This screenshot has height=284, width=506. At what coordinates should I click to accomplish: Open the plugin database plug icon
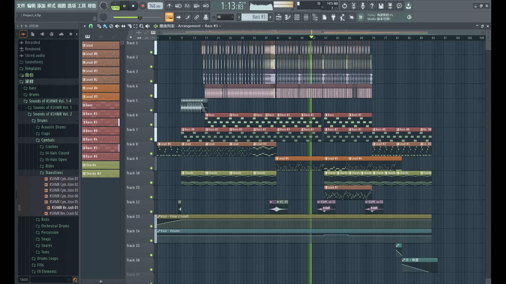pyautogui.click(x=333, y=17)
